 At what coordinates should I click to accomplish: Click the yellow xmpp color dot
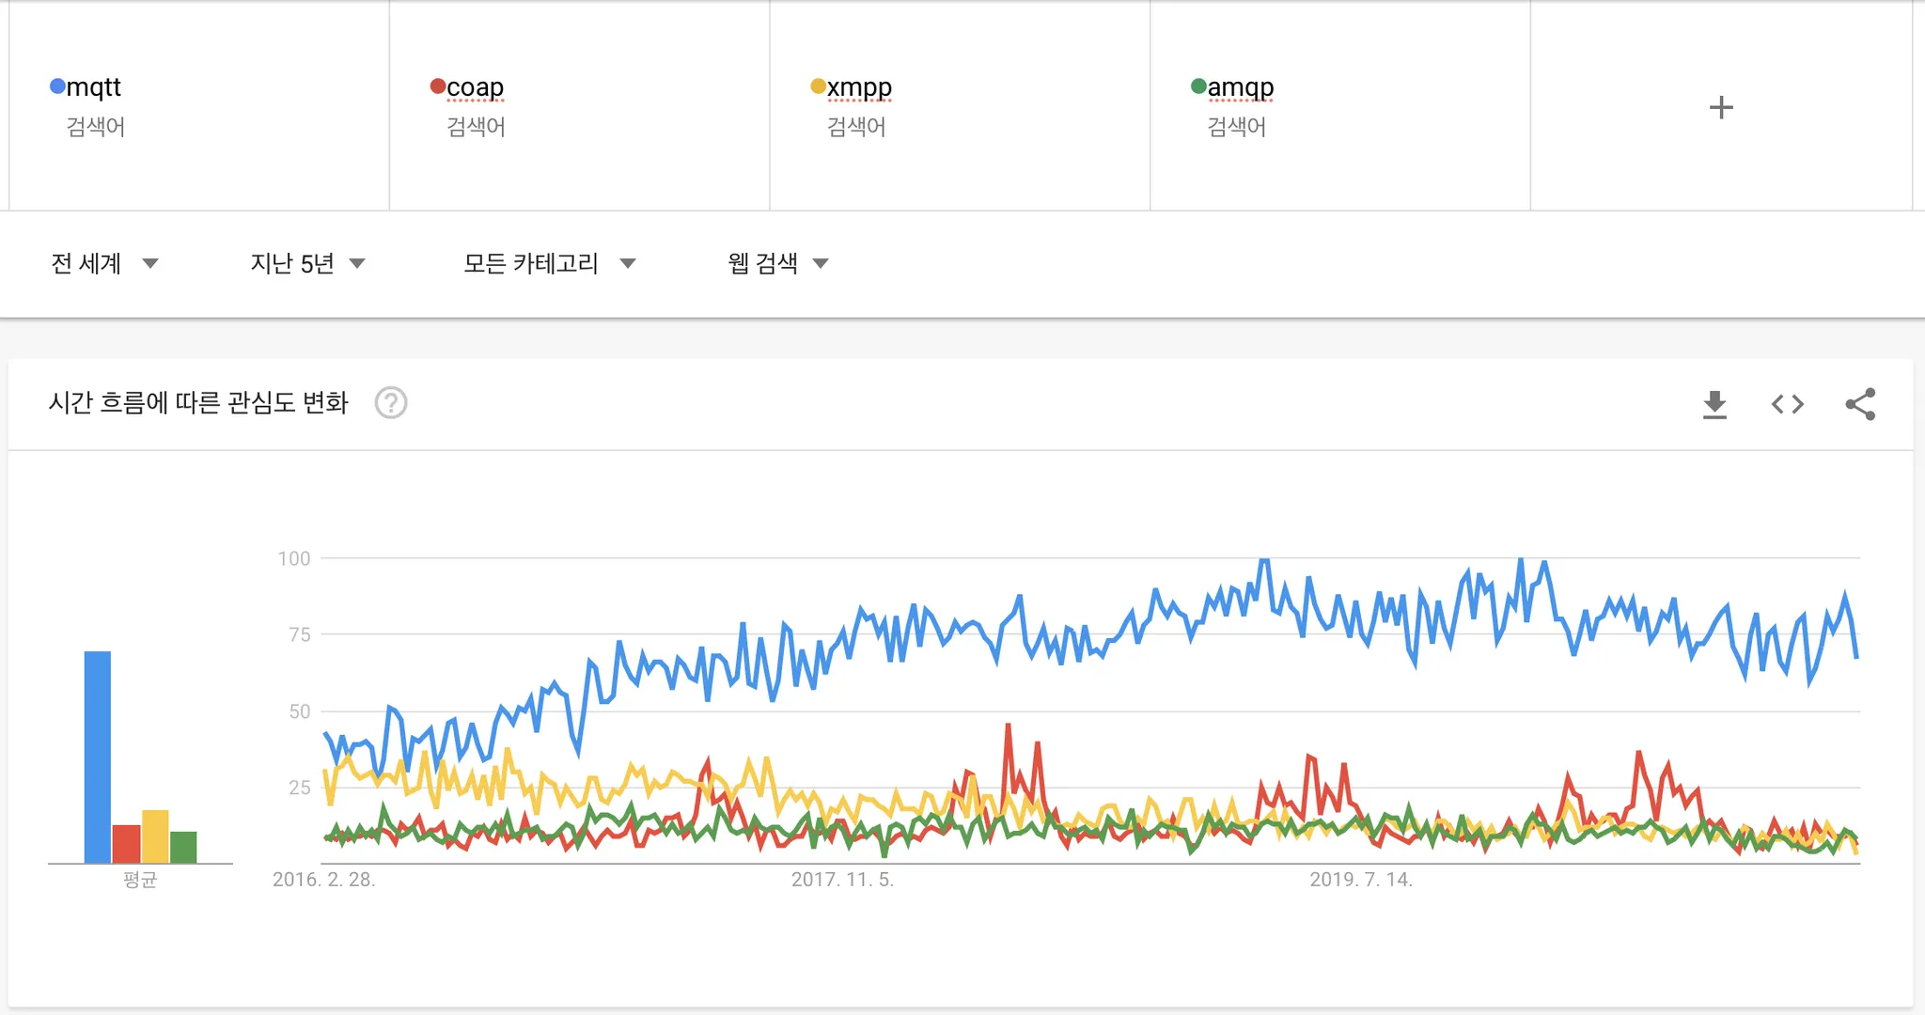[818, 86]
